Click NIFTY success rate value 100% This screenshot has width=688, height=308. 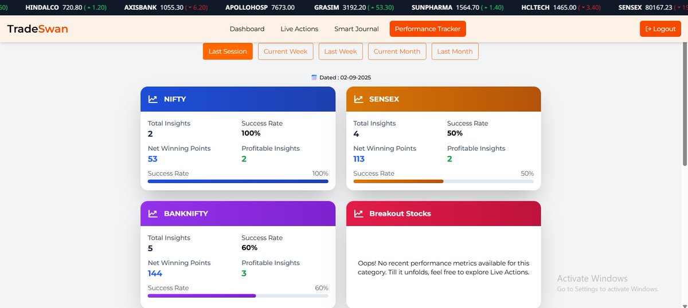(x=251, y=133)
